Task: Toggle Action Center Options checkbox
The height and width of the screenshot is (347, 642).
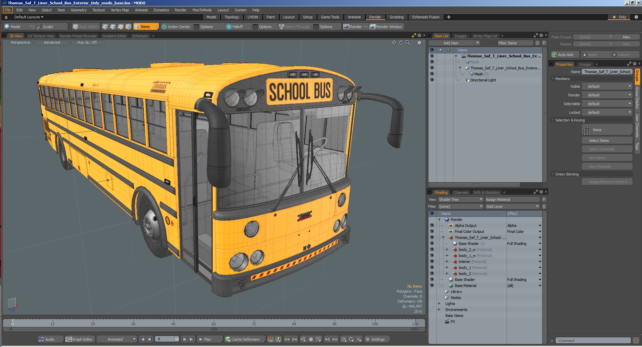Action: pos(197,27)
